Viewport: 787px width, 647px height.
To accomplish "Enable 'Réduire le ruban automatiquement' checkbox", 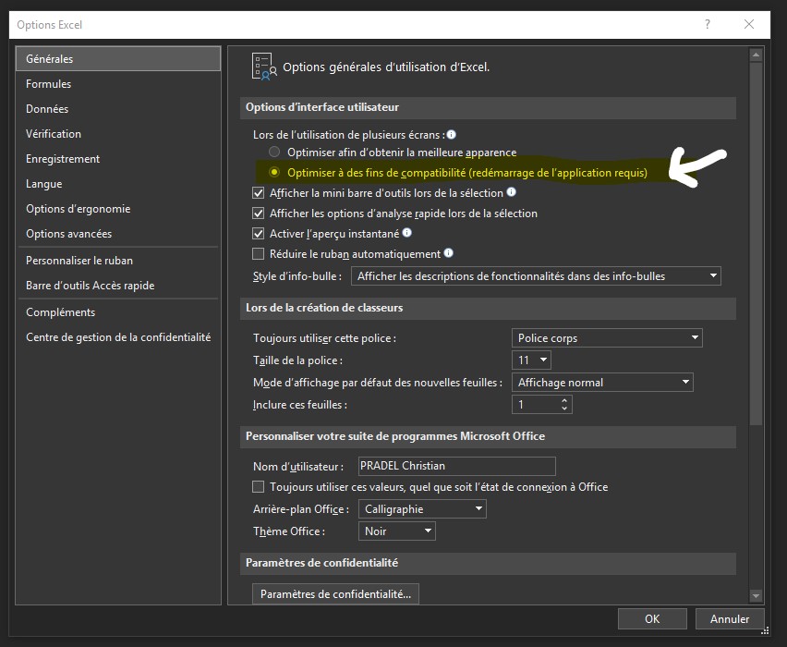I will [x=259, y=254].
